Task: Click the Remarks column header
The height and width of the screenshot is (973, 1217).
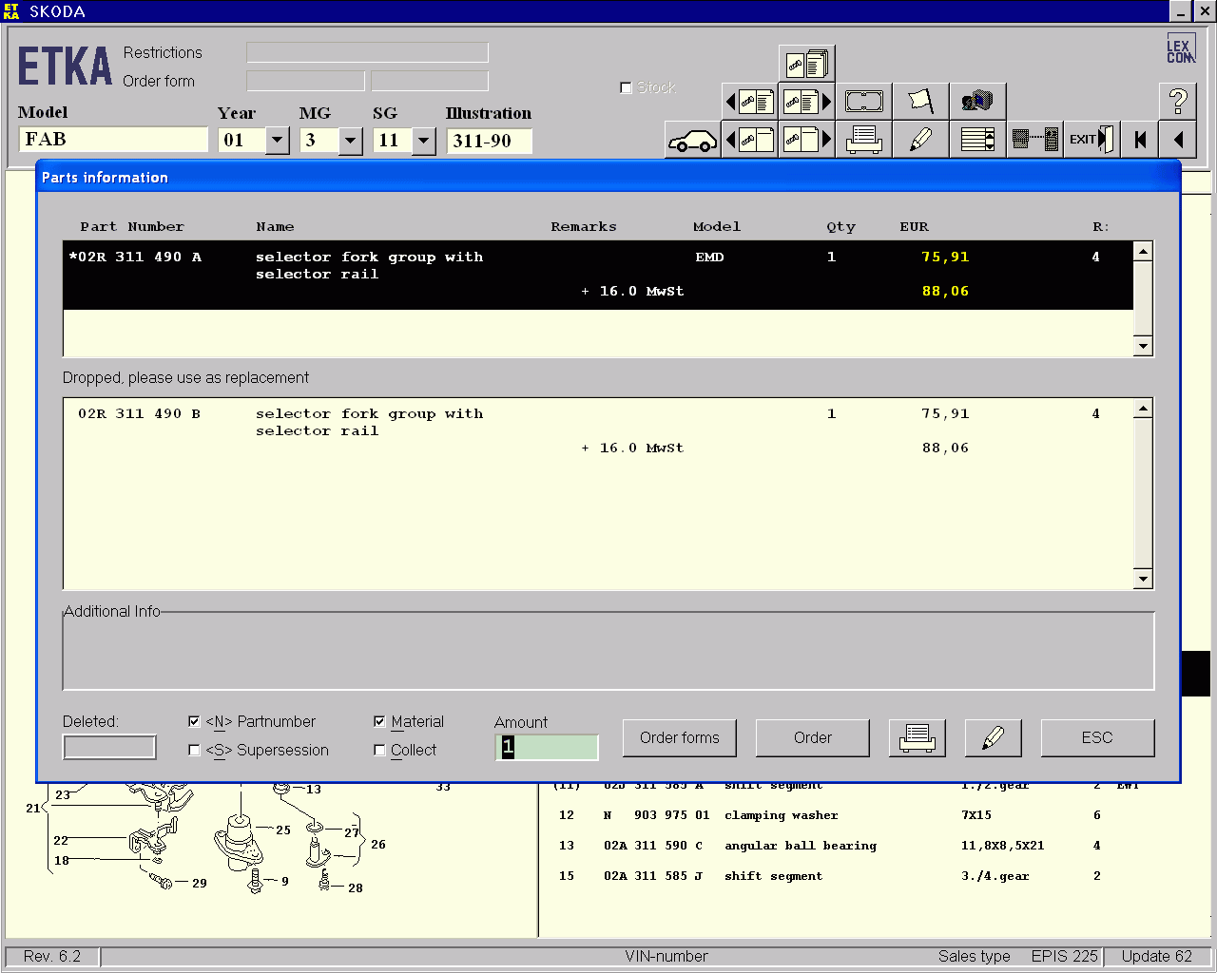Action: (x=584, y=227)
